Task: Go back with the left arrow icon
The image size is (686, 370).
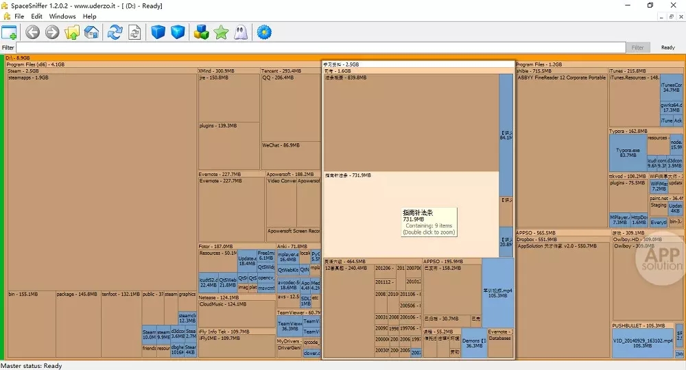Action: [32, 32]
